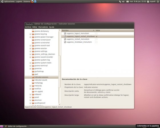The width and height of the screenshot is (160, 128).
Task: Sort keys by the Nombre column header
Action: [78, 30]
